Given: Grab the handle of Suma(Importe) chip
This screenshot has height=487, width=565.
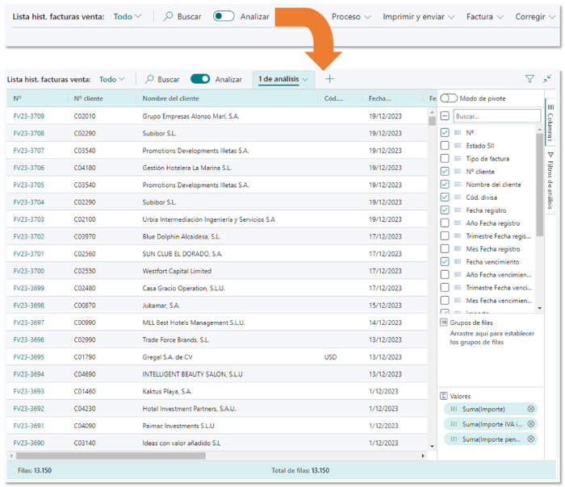Looking at the screenshot, I should point(454,409).
